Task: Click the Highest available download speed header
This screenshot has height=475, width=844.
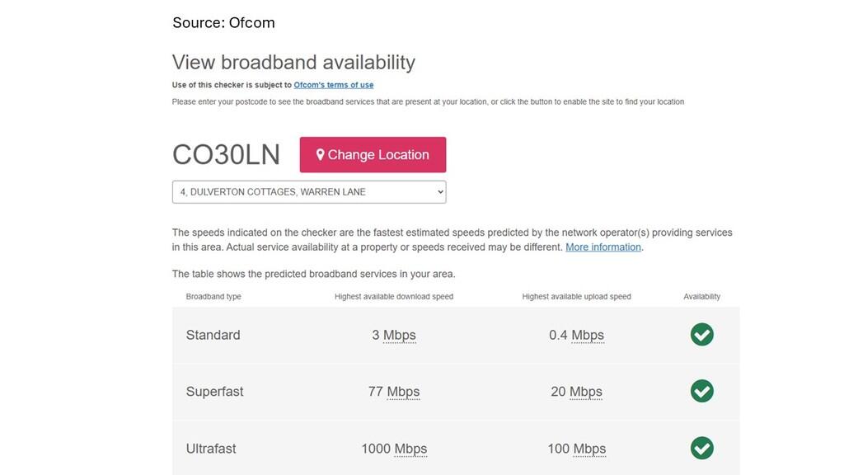Action: [394, 297]
